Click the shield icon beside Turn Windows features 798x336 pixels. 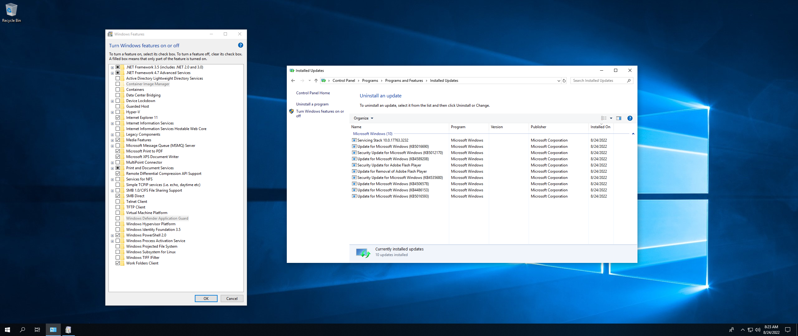[291, 111]
